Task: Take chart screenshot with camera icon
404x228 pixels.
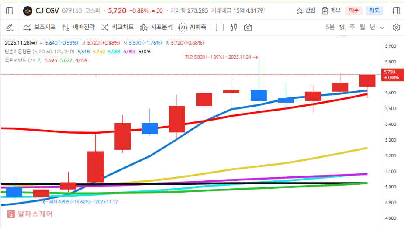Action: pyautogui.click(x=248, y=28)
